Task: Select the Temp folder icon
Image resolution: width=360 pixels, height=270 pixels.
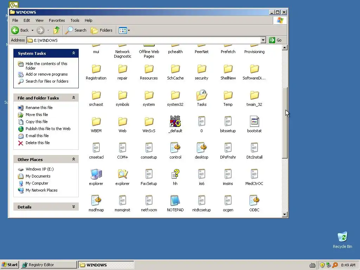Action: click(228, 95)
